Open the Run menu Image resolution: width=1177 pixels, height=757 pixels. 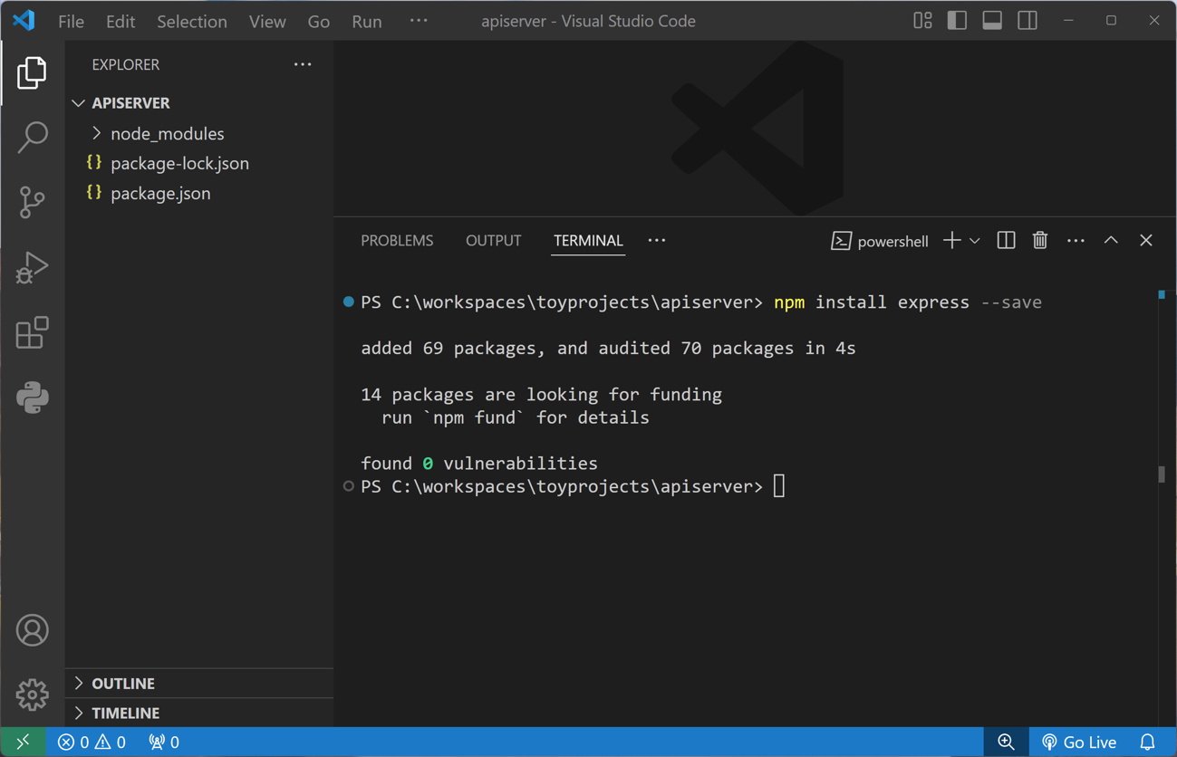(x=367, y=21)
